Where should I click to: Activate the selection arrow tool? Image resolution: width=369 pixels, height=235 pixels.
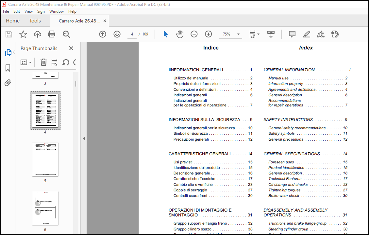pos(165,34)
